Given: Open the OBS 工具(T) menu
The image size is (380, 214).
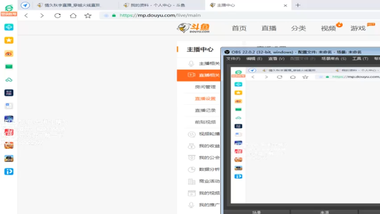Looking at the screenshot, I should [360, 58].
